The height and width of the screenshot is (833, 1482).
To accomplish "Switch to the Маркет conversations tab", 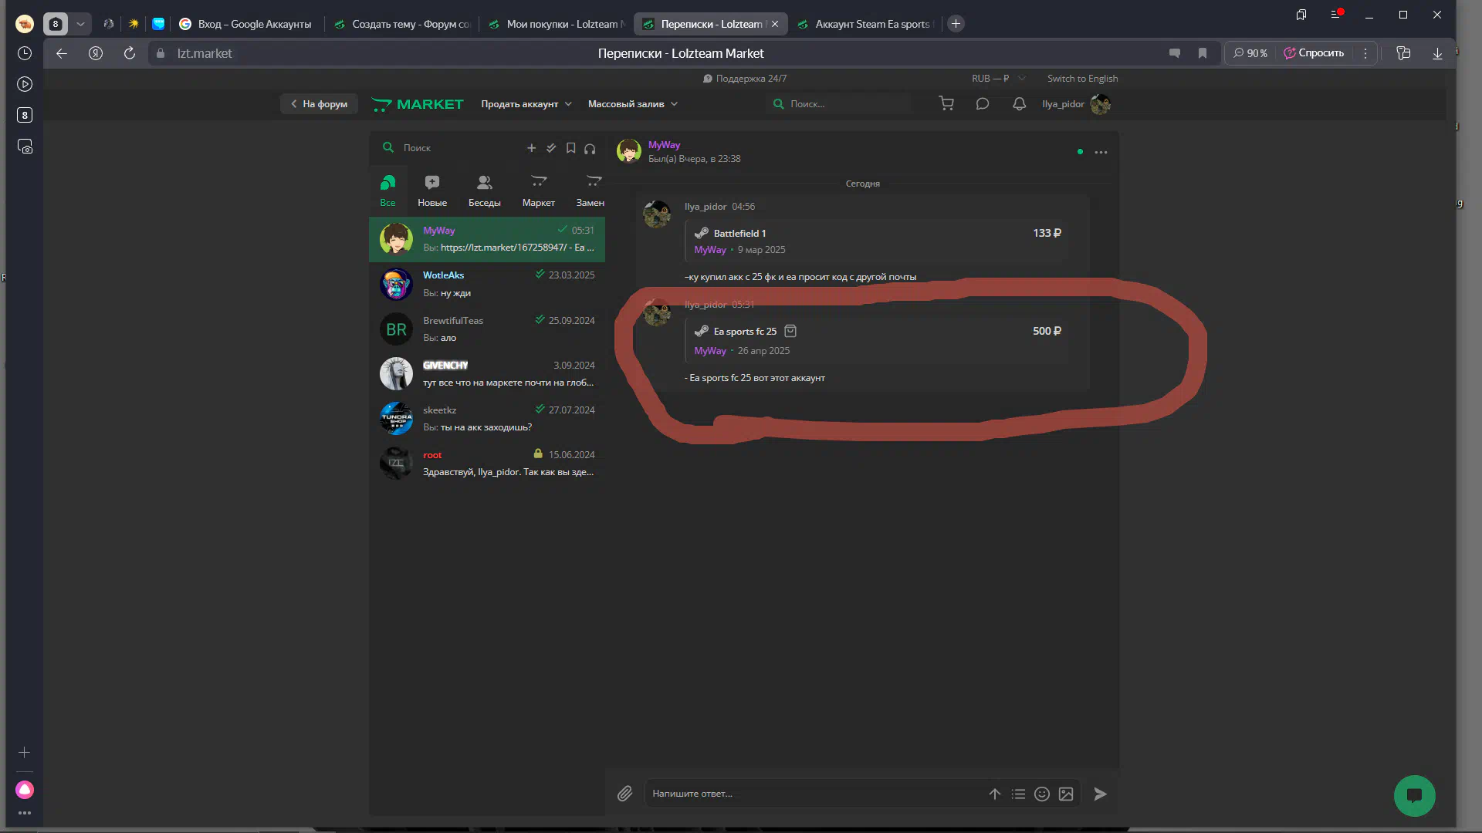I will [x=539, y=191].
